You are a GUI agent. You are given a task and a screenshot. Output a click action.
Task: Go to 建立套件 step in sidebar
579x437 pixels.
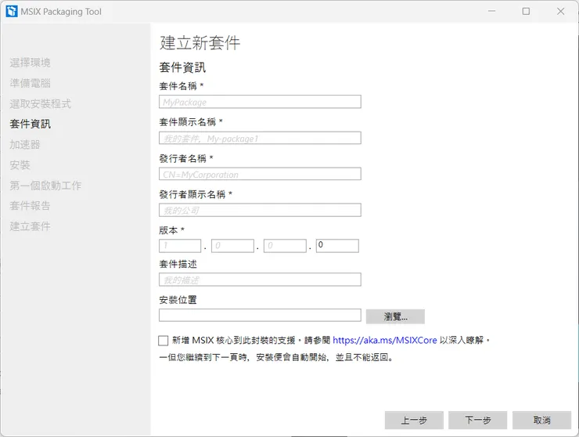[x=30, y=226]
